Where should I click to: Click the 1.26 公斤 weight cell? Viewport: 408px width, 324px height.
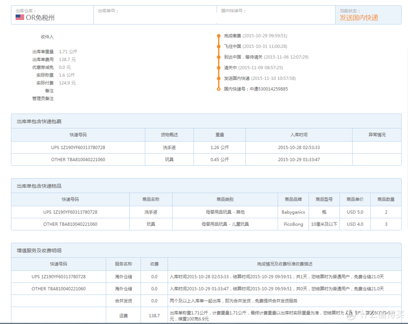(219, 147)
